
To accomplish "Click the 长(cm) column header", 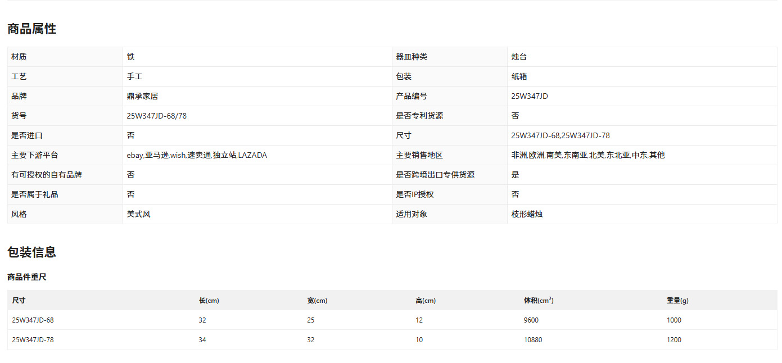I will 209,301.
